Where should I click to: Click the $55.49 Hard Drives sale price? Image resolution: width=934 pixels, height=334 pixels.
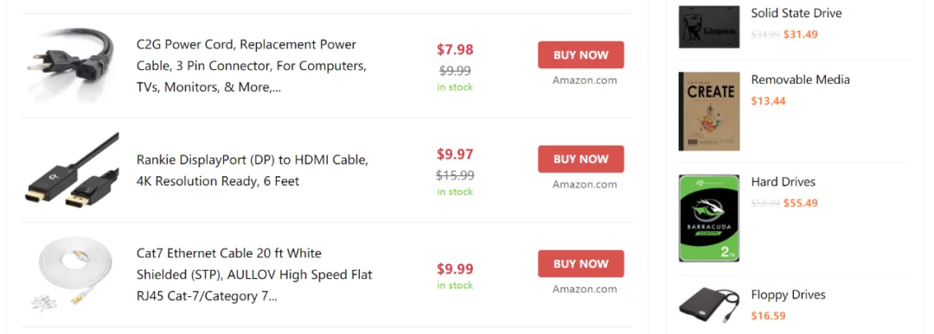point(801,204)
